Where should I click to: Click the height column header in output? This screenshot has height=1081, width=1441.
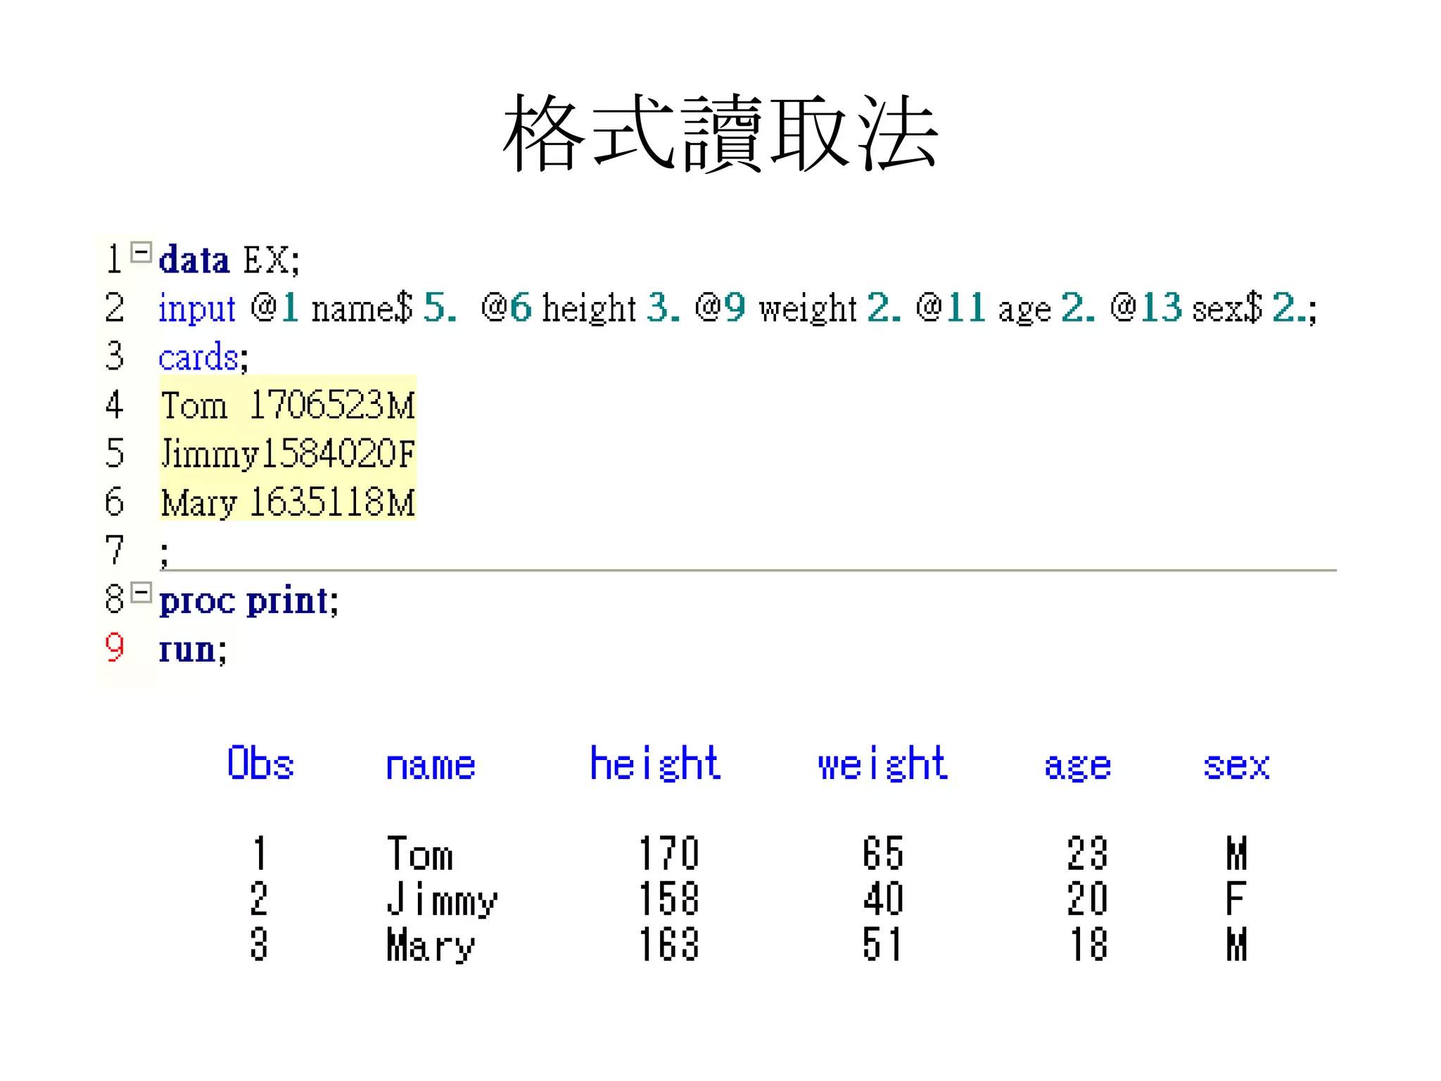(x=655, y=764)
